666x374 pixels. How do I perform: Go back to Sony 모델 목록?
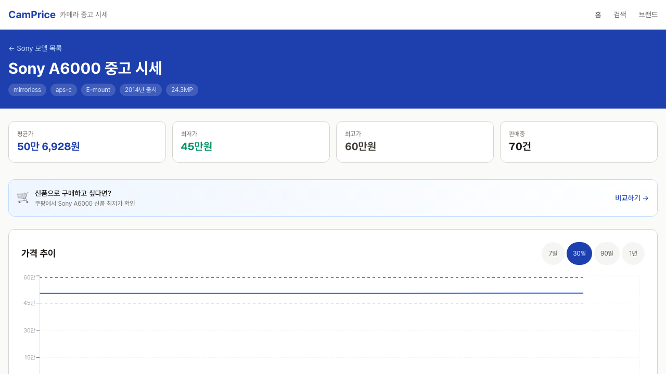(35, 48)
